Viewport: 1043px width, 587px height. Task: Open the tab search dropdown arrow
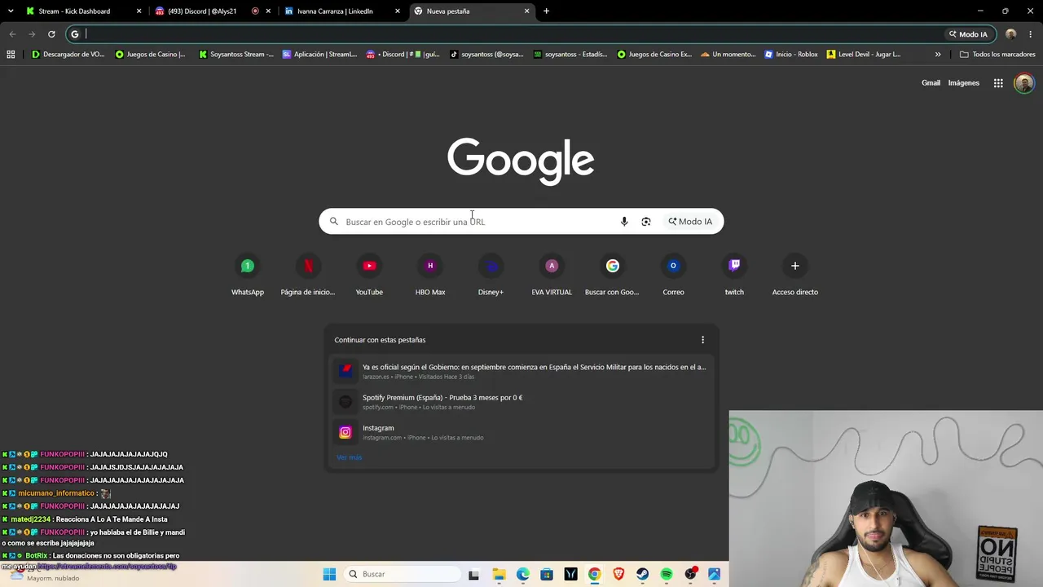(11, 11)
